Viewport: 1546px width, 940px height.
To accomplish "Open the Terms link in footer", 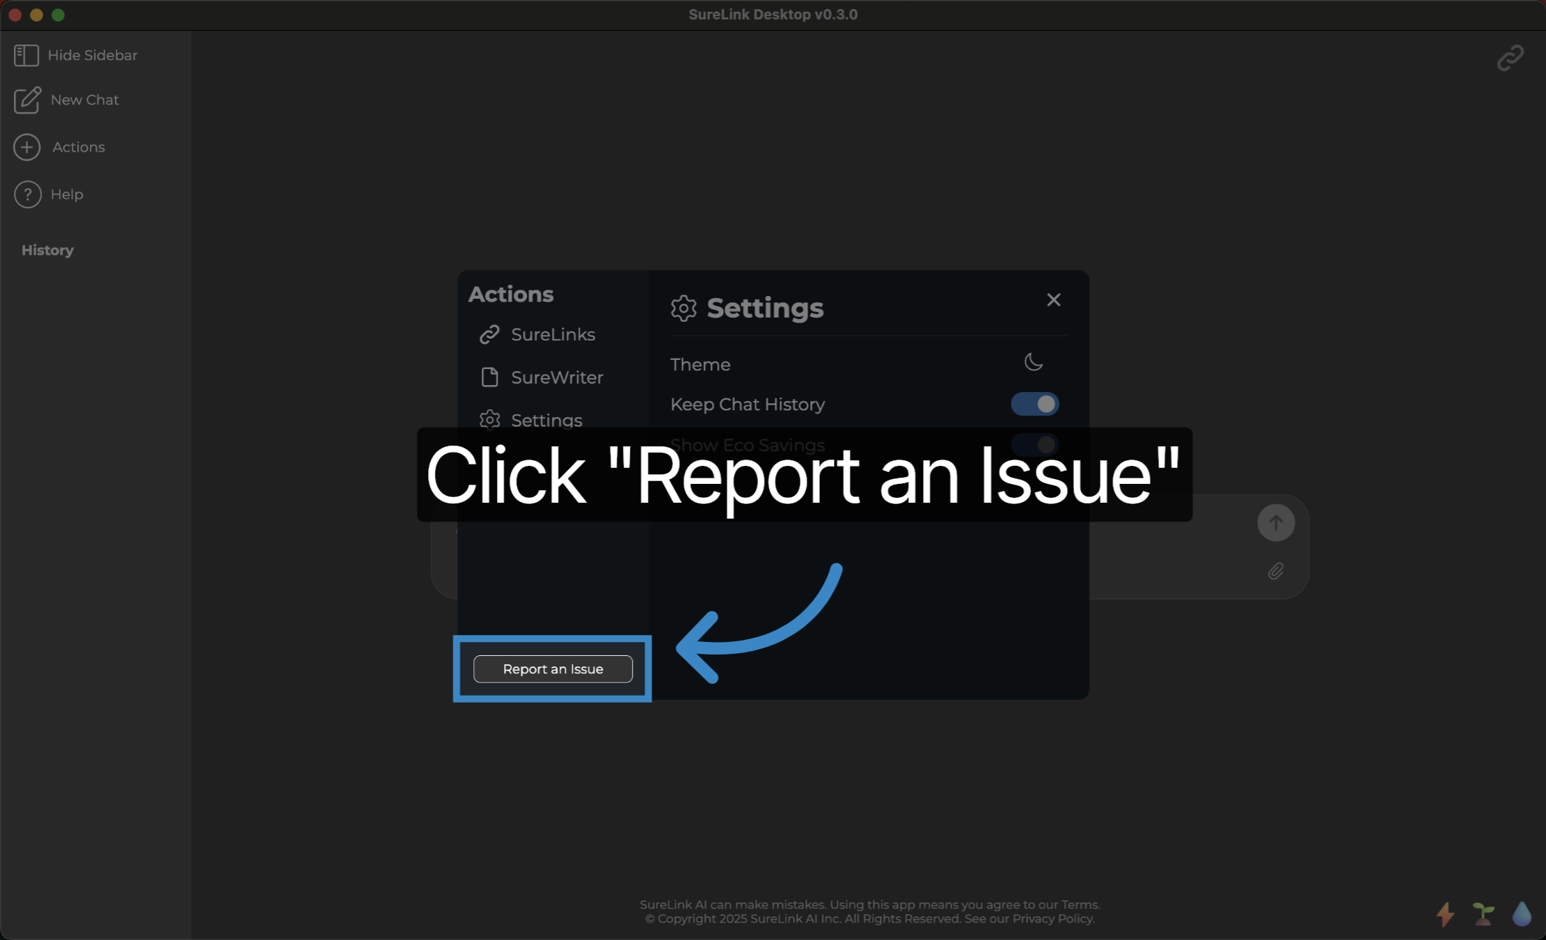I will click(x=1079, y=905).
